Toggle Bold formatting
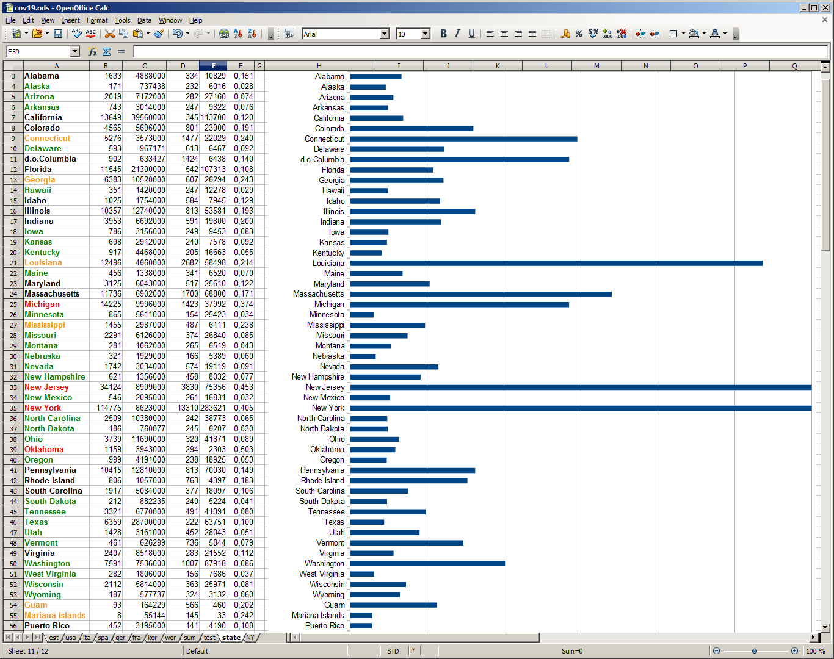Screen dimensions: 834x659 click(x=444, y=34)
